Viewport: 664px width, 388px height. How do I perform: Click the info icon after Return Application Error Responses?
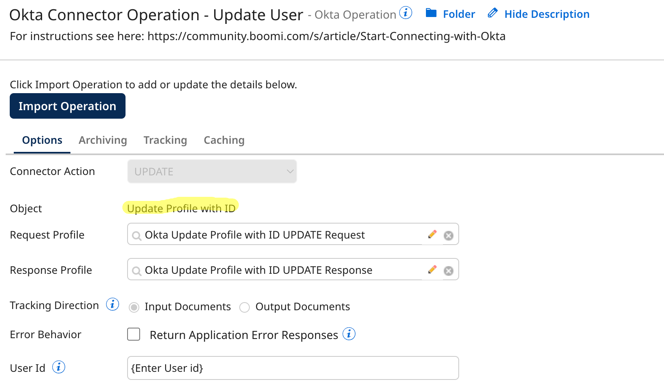pyautogui.click(x=349, y=334)
